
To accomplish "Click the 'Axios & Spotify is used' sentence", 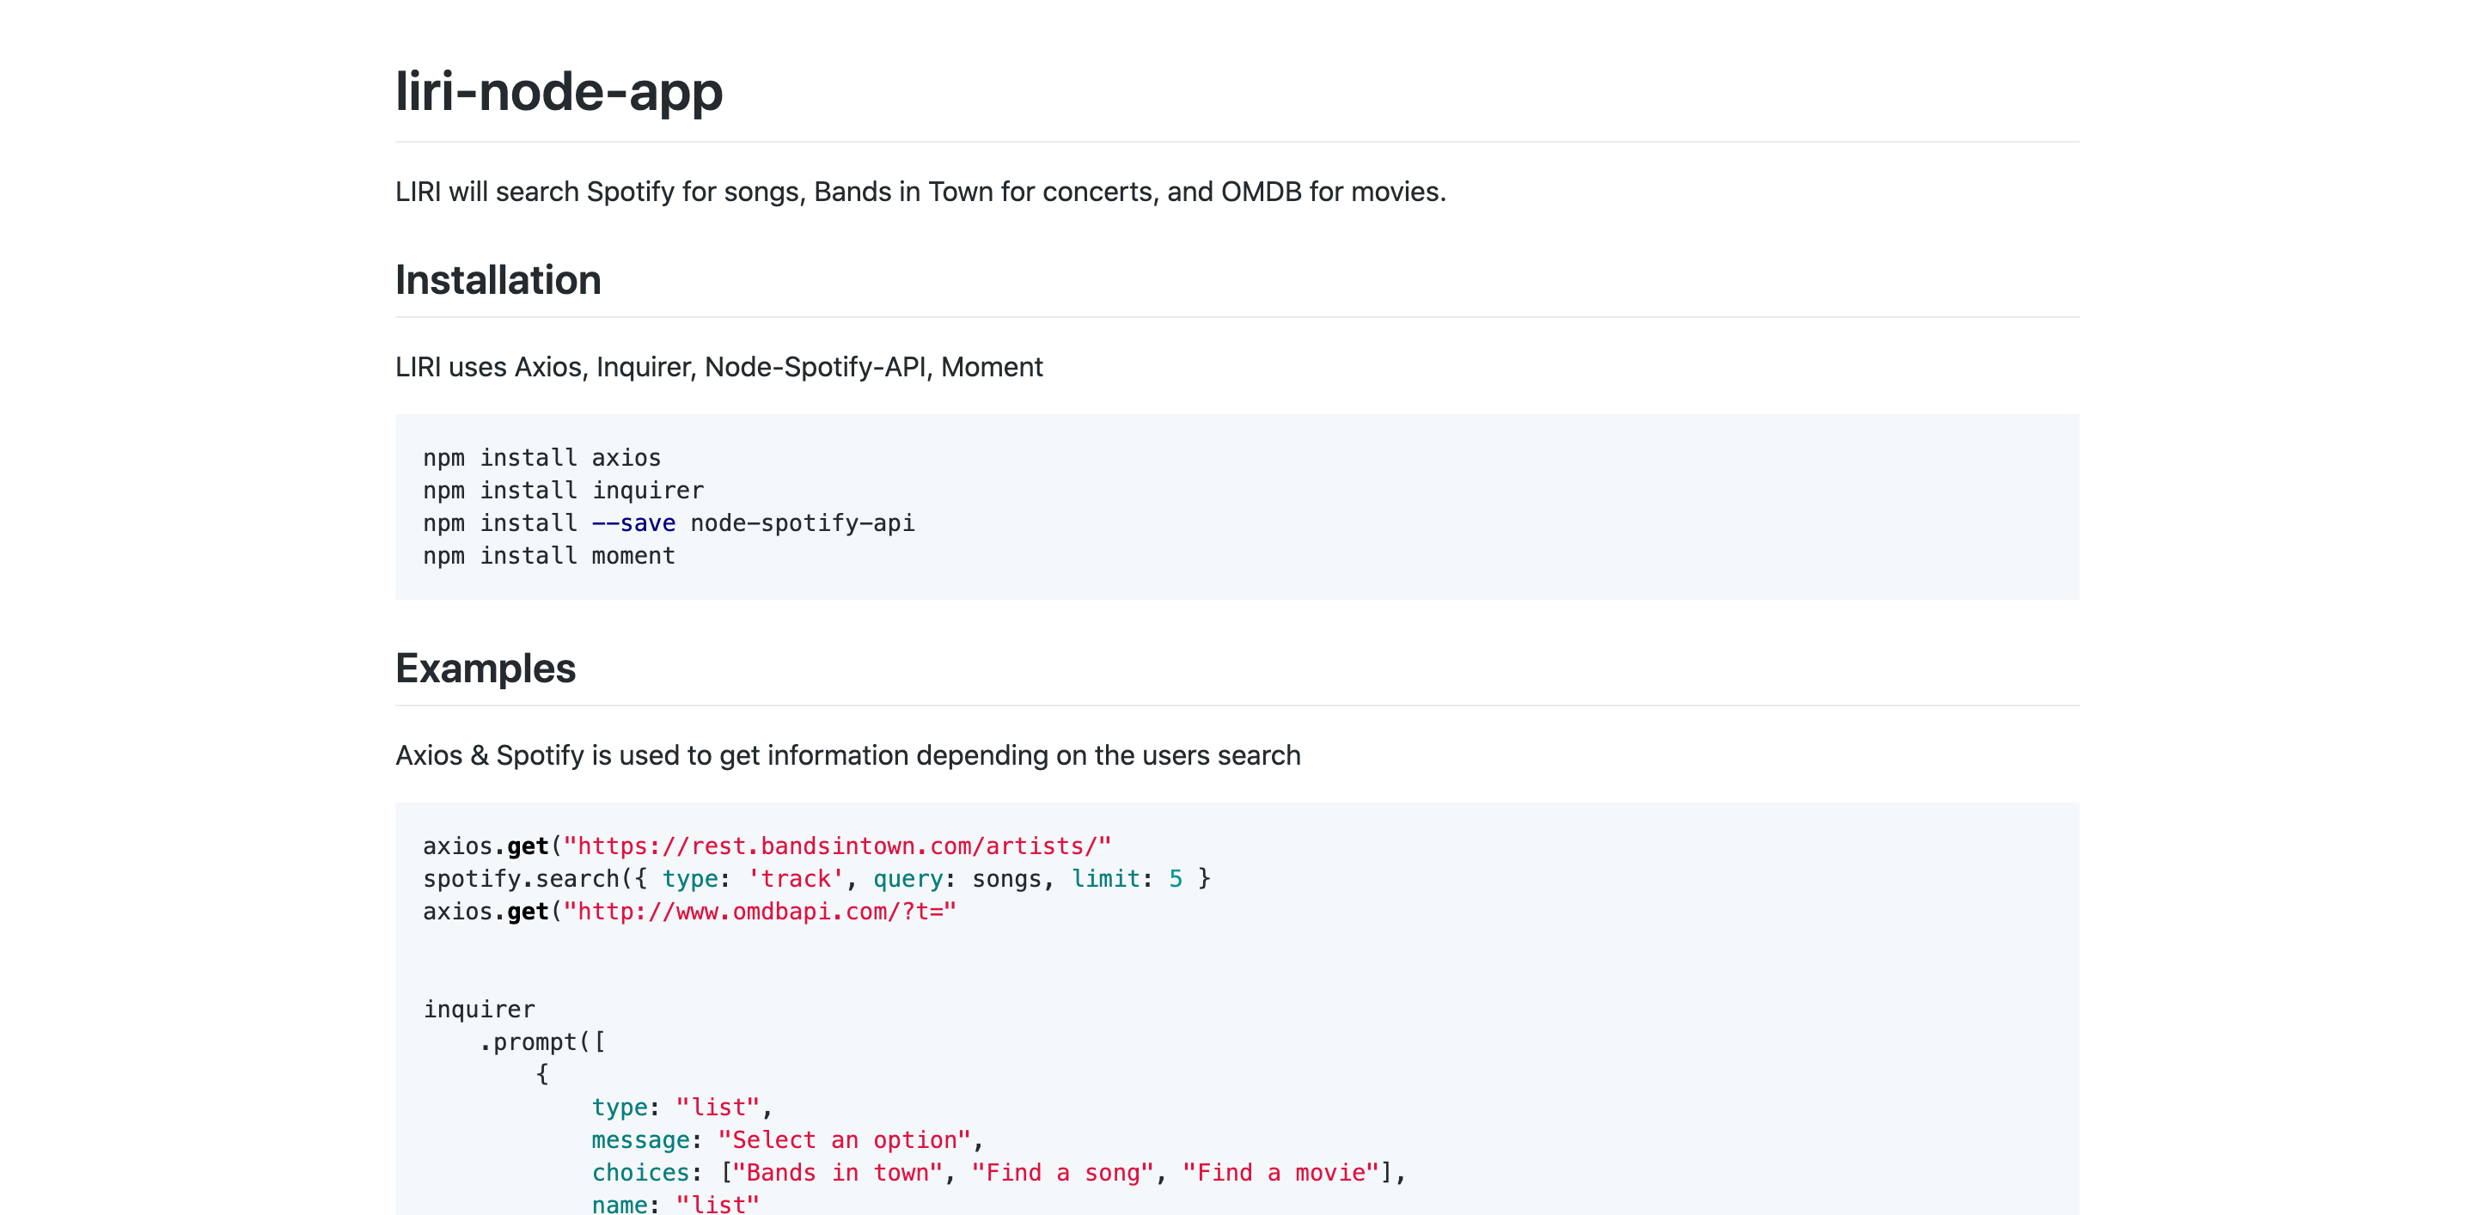I will point(847,755).
